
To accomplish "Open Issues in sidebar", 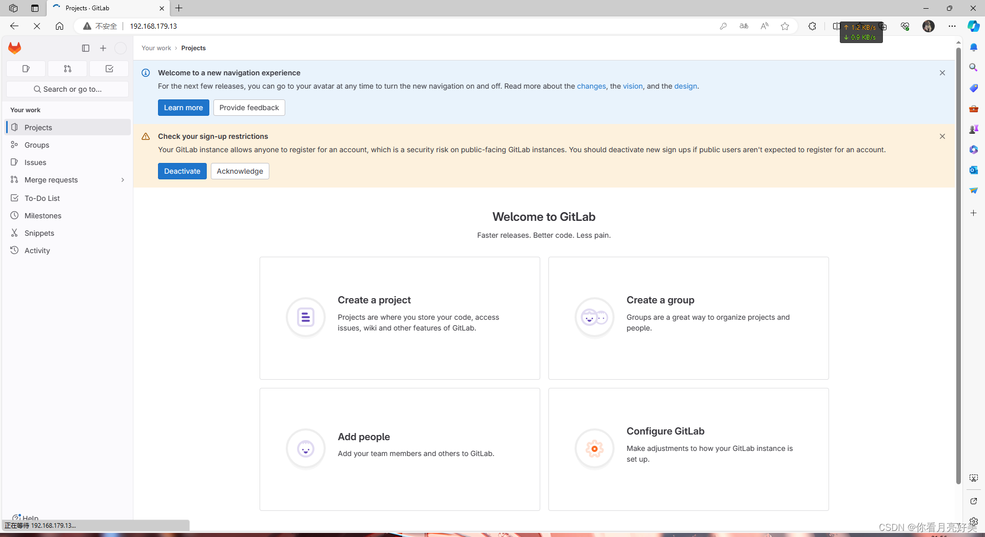I will [68, 162].
